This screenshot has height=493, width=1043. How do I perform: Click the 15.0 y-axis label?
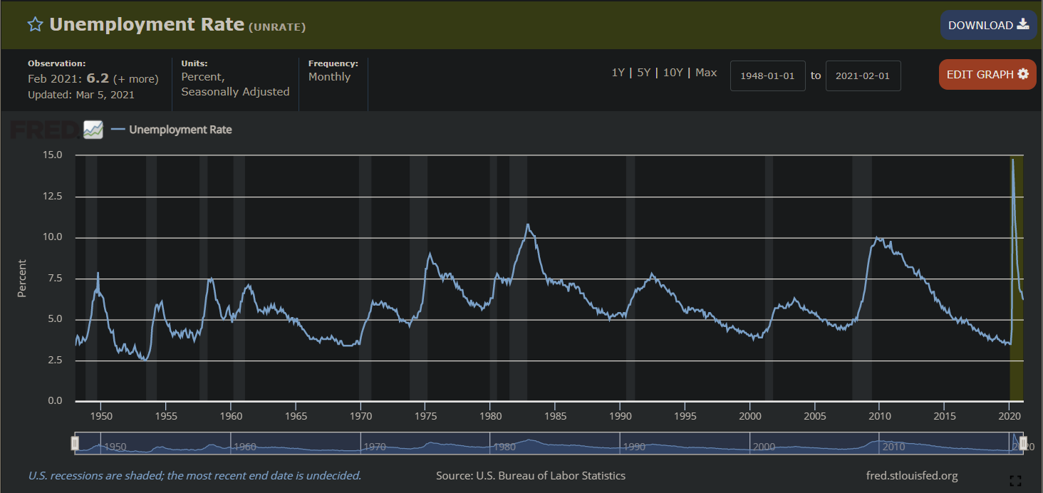(53, 155)
